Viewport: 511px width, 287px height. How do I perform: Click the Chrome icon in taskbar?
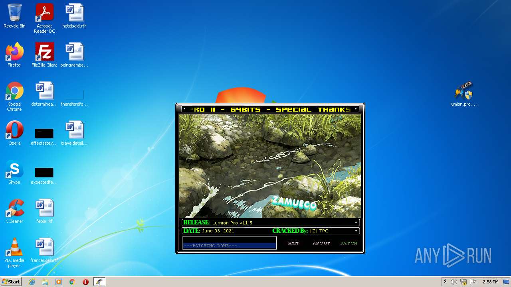(72, 282)
